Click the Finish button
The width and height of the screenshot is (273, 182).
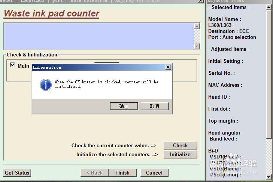[x=122, y=173]
